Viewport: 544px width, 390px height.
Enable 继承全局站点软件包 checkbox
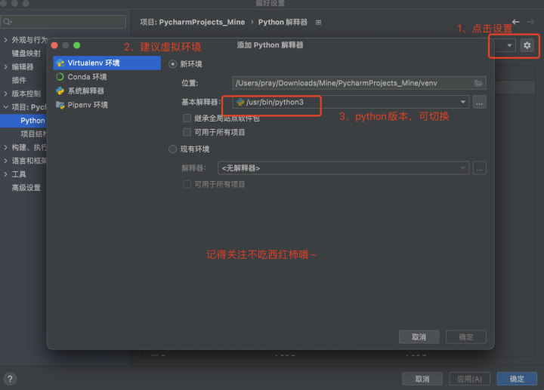click(187, 118)
